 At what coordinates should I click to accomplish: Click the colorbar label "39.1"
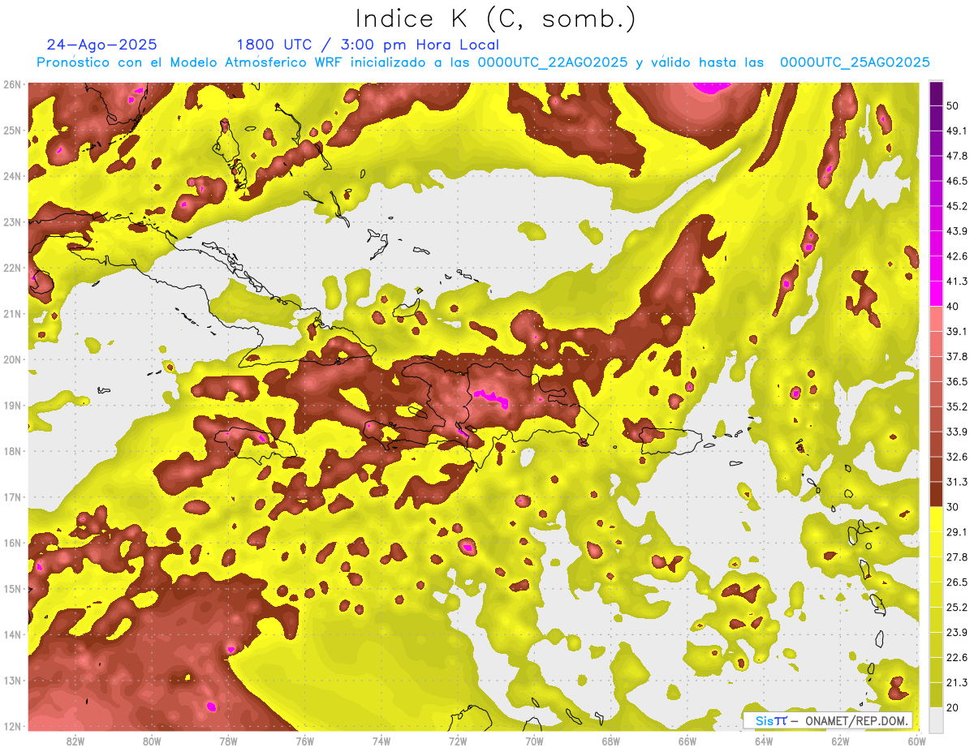956,331
